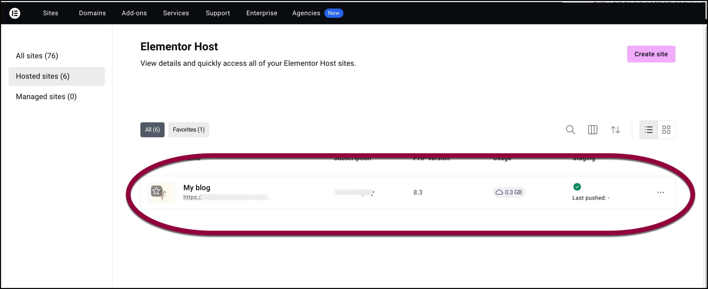Select the All (6) filter tab
708x289 pixels.
click(x=152, y=130)
